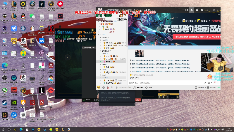Click the avatar picture in YY chat area
The image size is (234, 132).
click(139, 53)
